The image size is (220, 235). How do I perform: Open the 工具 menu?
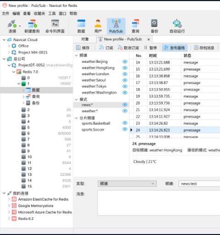[x=52, y=14]
